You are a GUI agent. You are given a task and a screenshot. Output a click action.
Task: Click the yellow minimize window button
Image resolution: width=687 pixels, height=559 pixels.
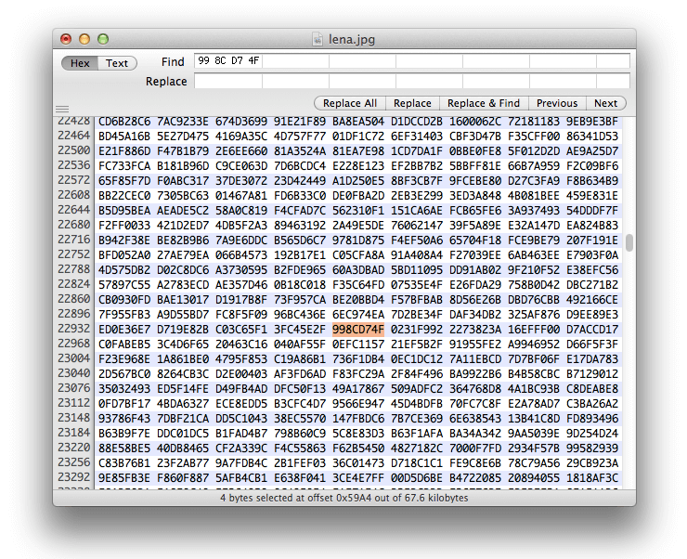pyautogui.click(x=84, y=39)
